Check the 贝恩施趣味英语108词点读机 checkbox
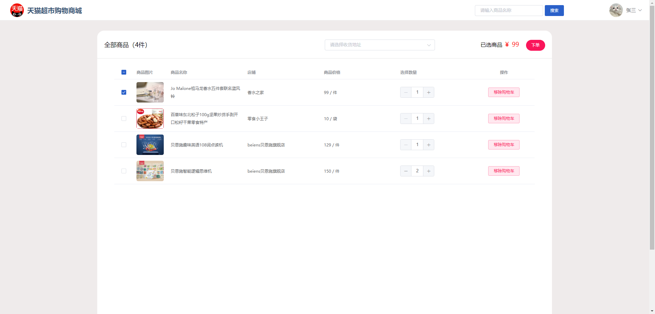 (x=124, y=145)
